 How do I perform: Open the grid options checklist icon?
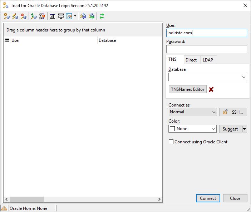[69, 16]
